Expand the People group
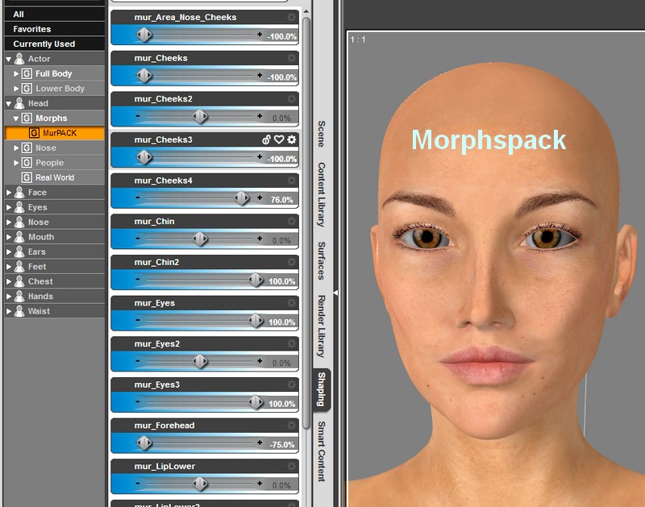 (16, 163)
